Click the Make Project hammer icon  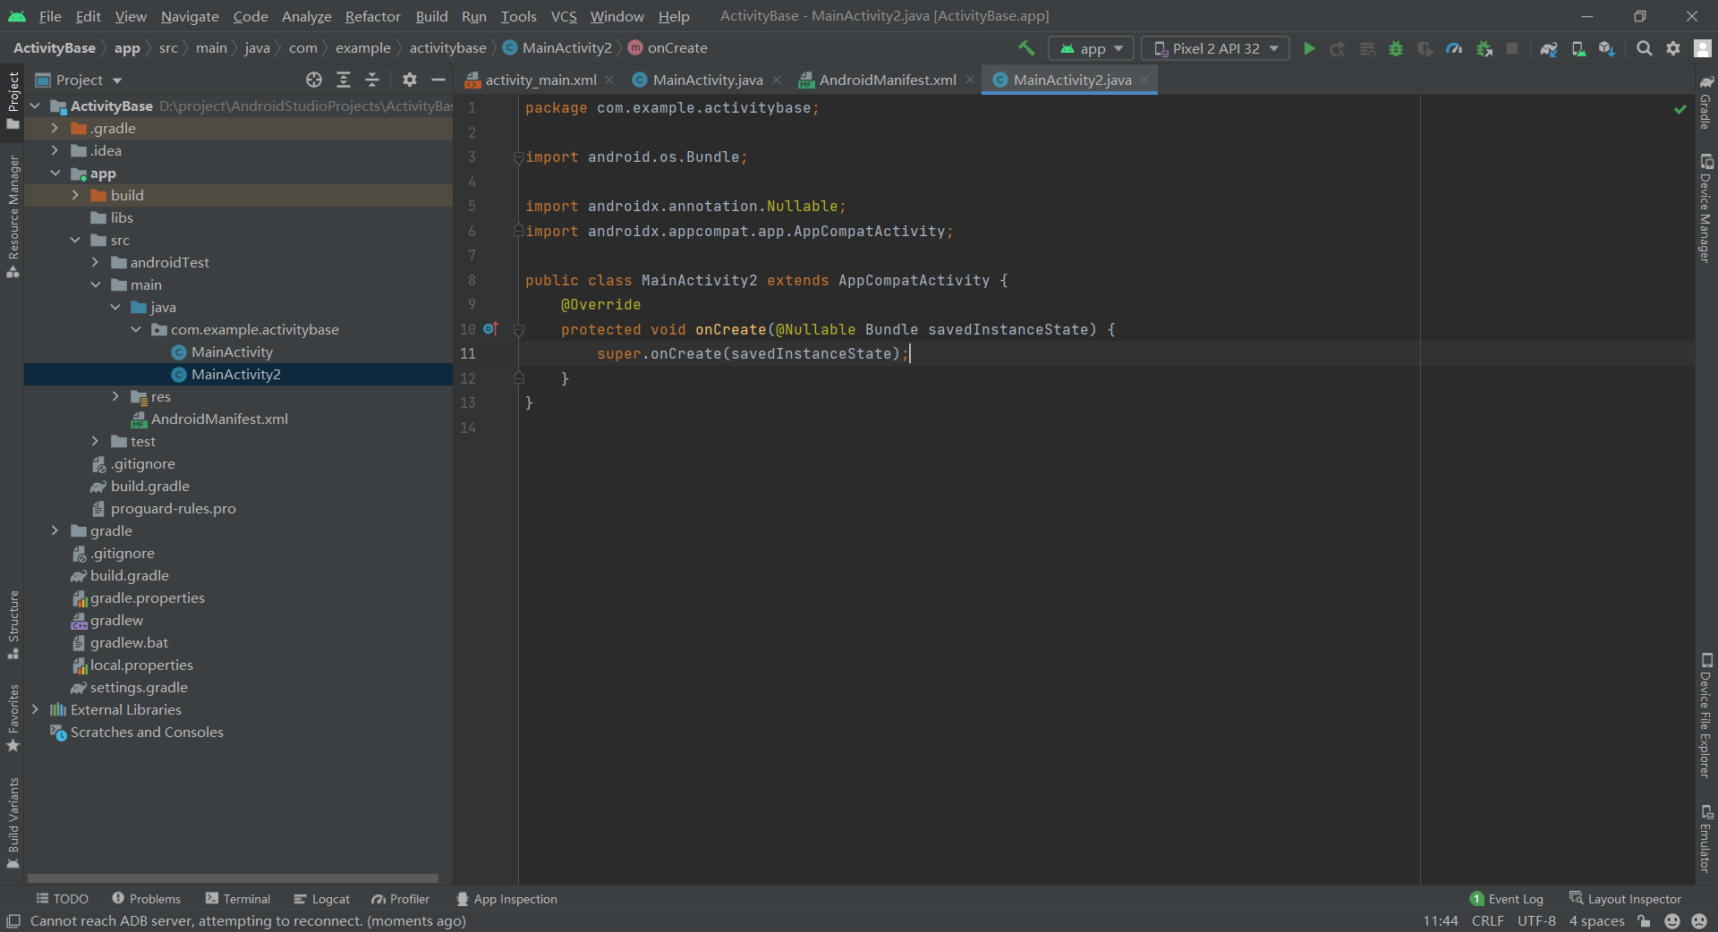tap(1026, 48)
